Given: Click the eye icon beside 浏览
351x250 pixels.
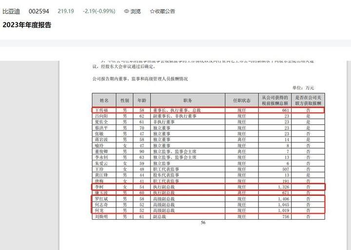Looking at the screenshot, I should (126, 11).
